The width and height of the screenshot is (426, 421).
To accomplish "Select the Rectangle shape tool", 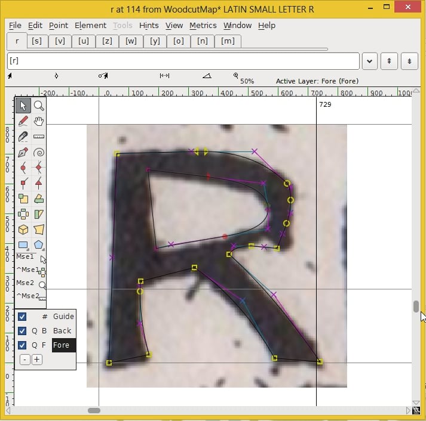I will point(23,245).
